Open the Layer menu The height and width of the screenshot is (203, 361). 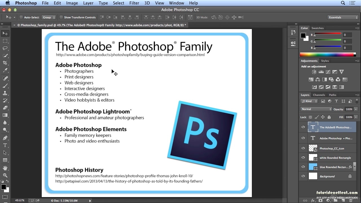(88, 3)
